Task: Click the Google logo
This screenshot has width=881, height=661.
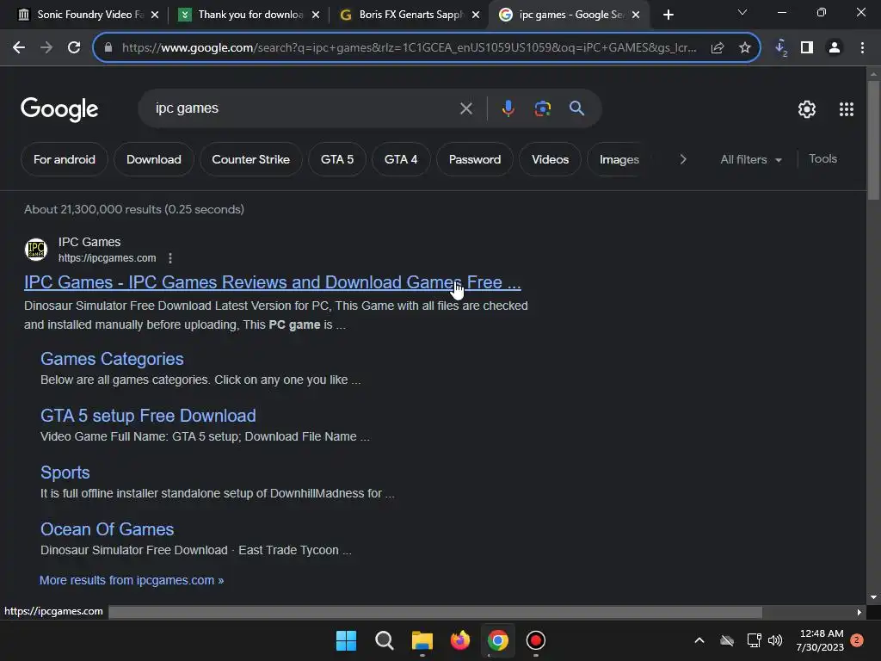Action: pyautogui.click(x=59, y=109)
